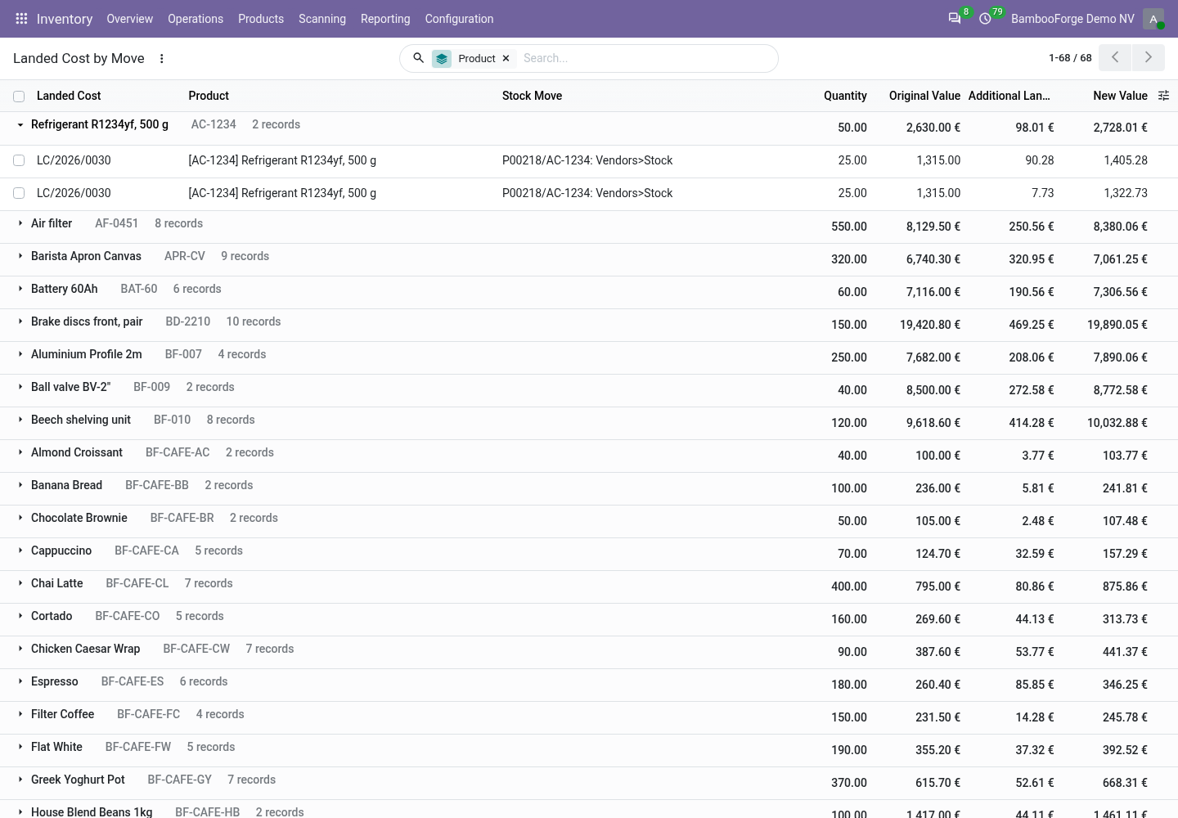Sort by the New Value column header
Image resolution: width=1178 pixels, height=818 pixels.
coord(1120,96)
